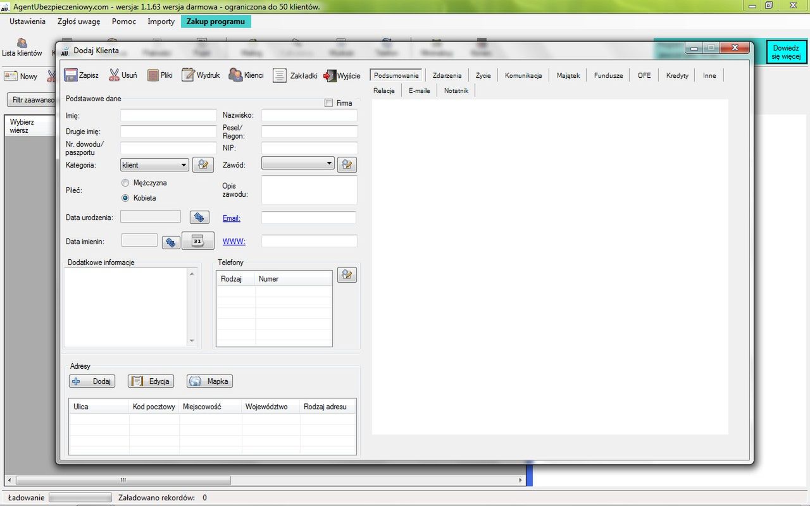Screen dimensions: 810x506
Task: Click the Zapisz save icon
Action: (x=71, y=75)
